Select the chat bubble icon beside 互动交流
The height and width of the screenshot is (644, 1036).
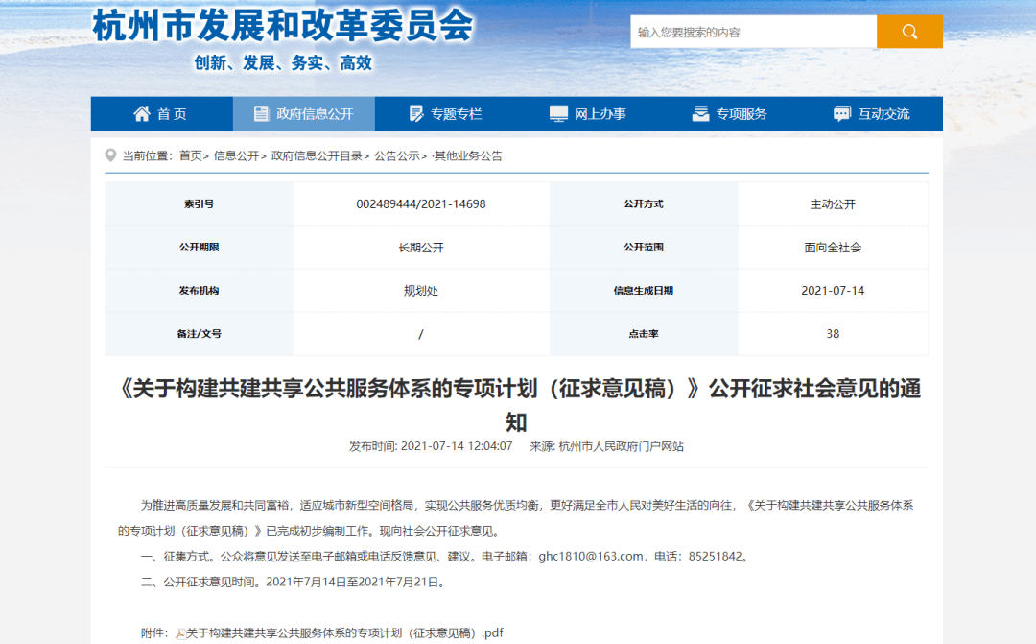tap(842, 112)
